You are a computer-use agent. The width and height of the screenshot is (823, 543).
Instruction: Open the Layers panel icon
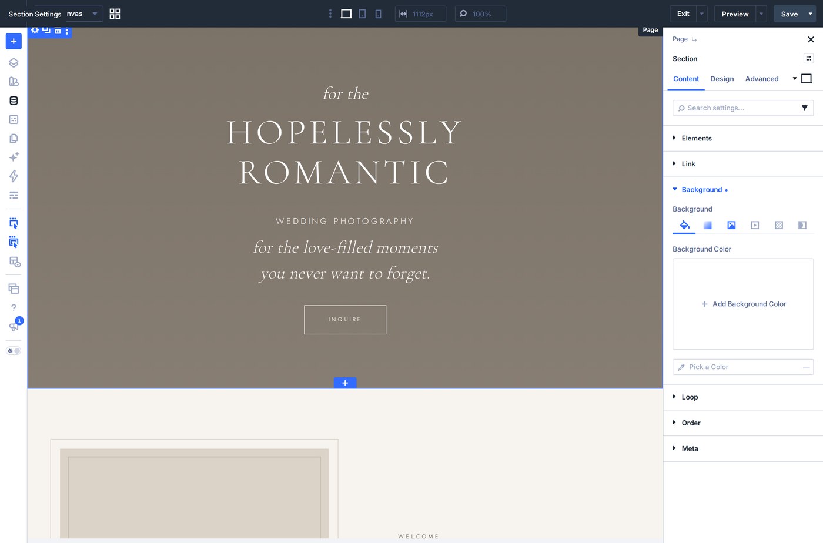(14, 63)
